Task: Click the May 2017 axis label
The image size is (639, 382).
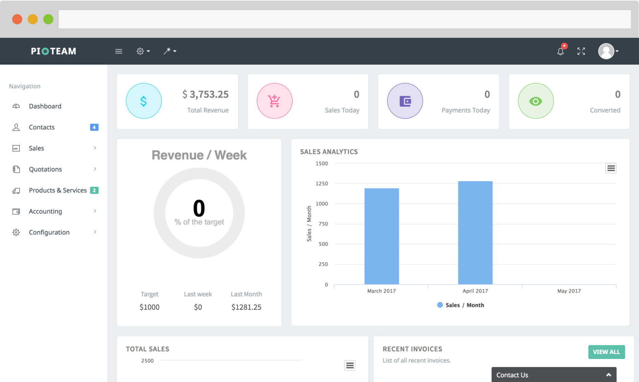Action: click(569, 291)
